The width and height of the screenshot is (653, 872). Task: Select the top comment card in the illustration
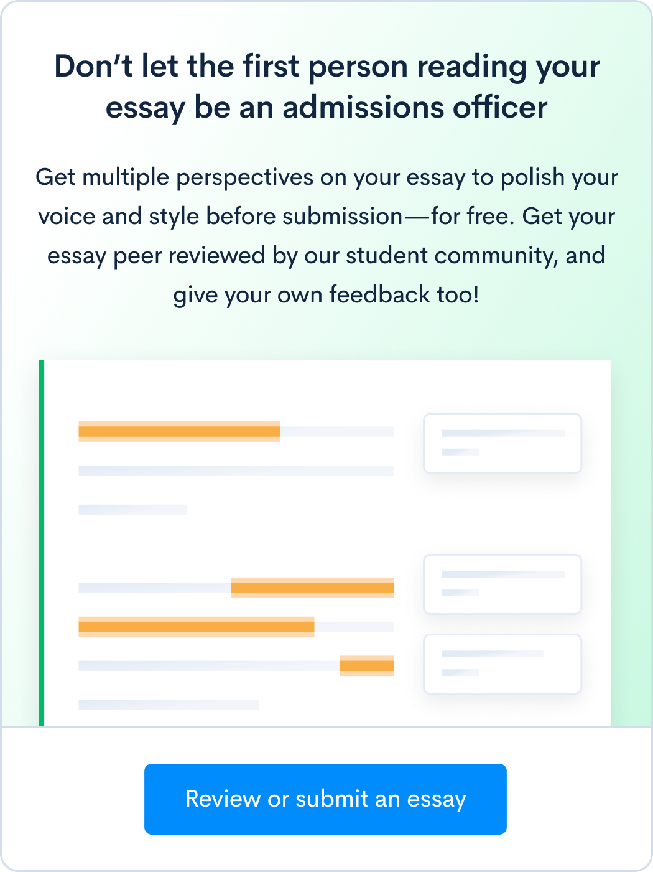point(502,443)
